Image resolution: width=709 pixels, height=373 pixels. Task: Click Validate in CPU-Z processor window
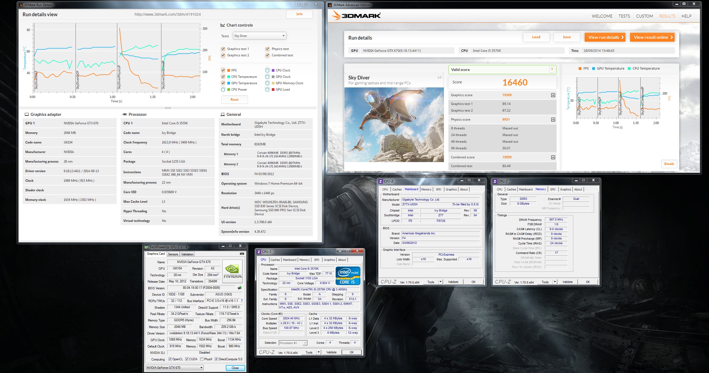point(331,352)
